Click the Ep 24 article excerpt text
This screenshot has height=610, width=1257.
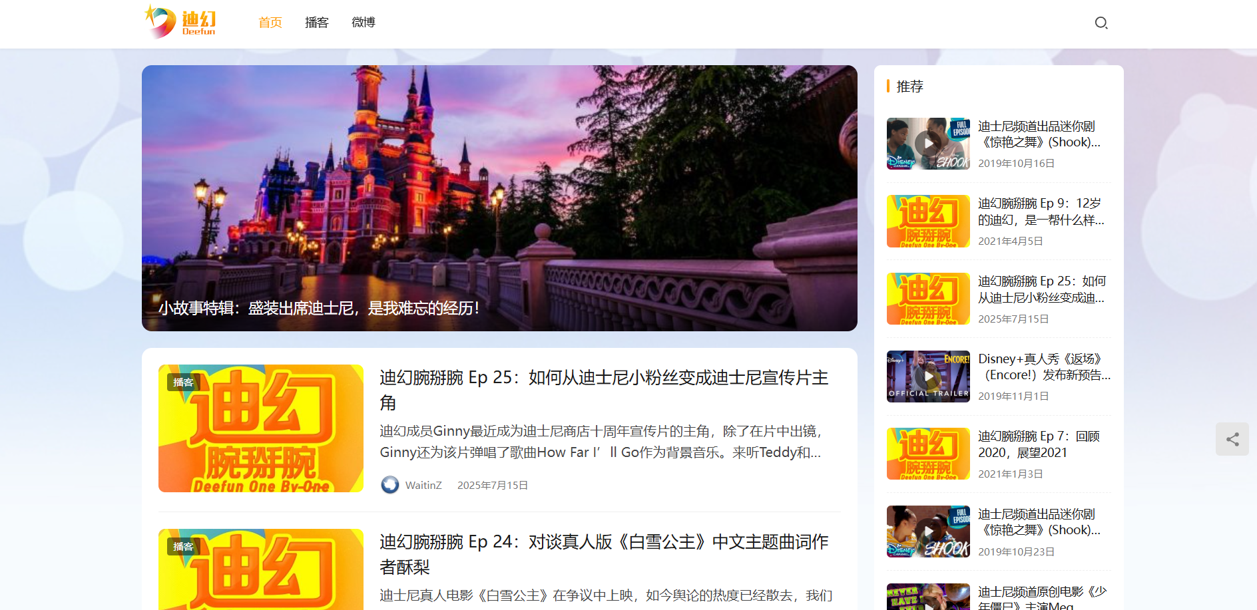607,595
